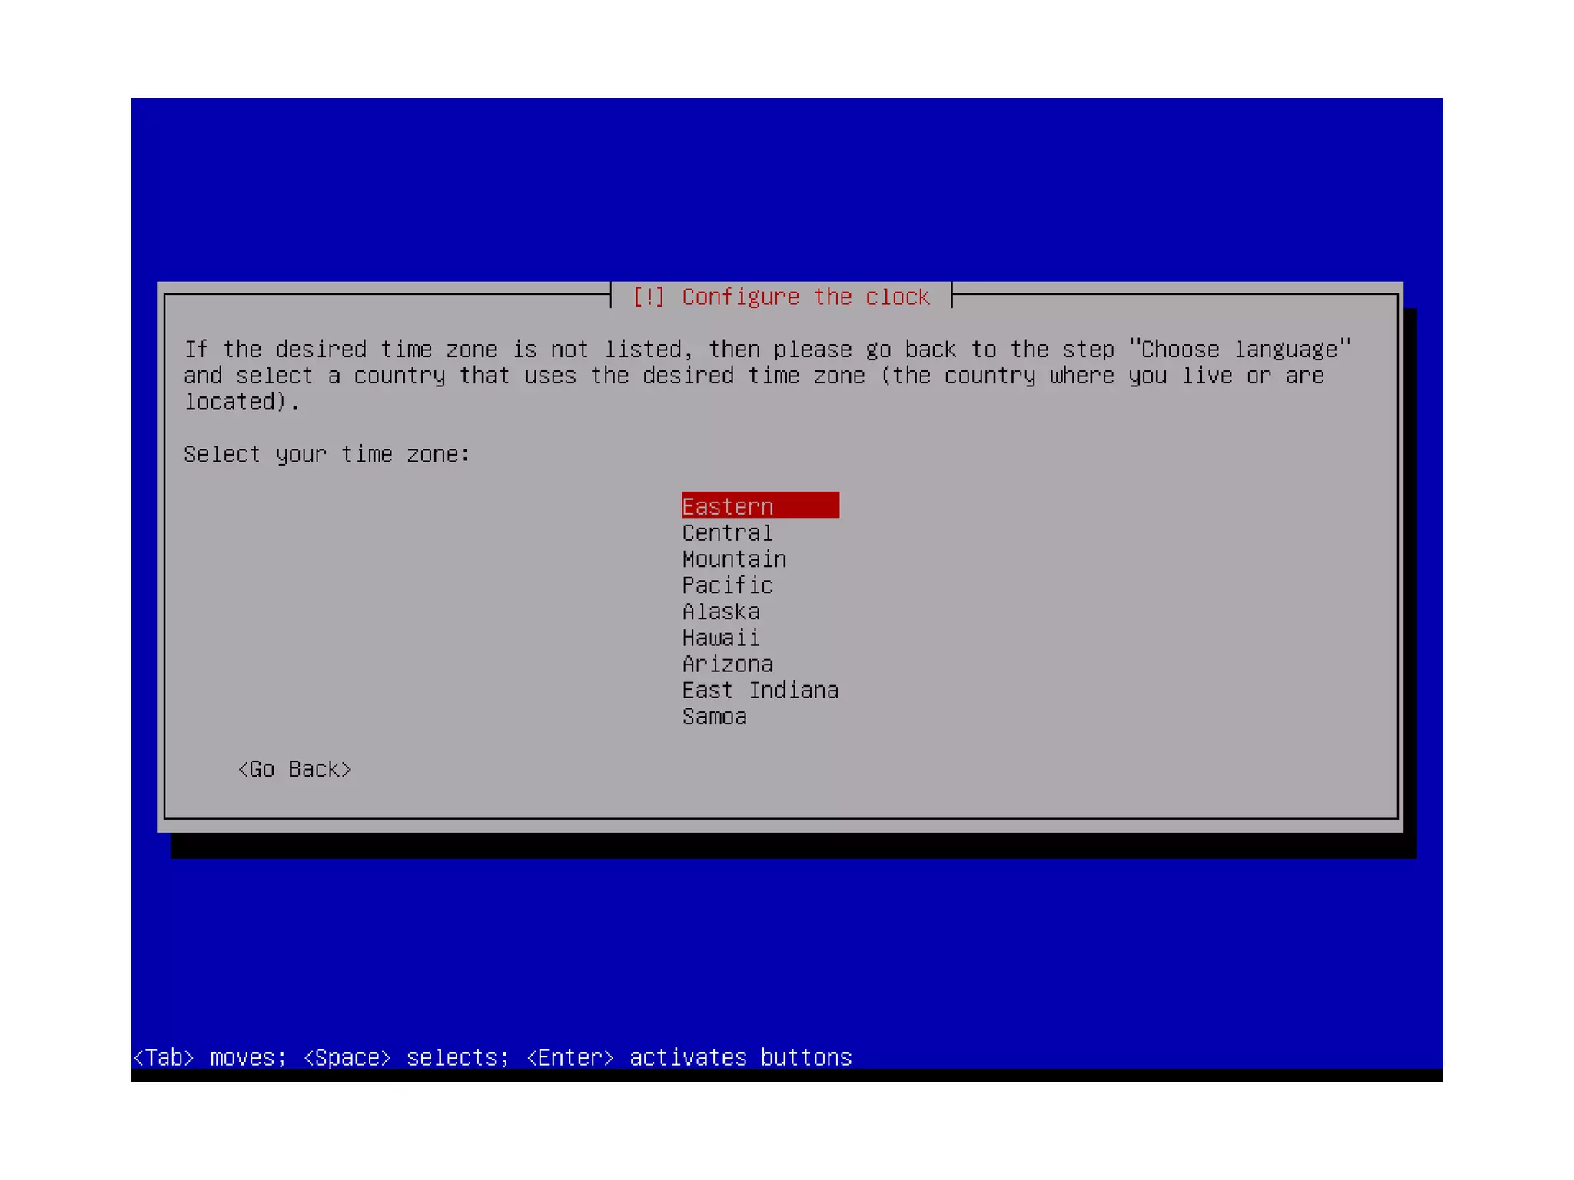Choose the East Indiana entry

pos(760,690)
